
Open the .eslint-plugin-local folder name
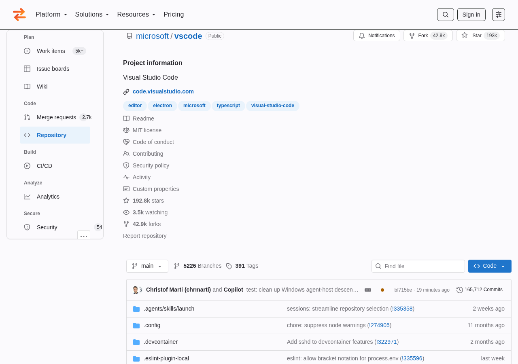[x=166, y=358]
